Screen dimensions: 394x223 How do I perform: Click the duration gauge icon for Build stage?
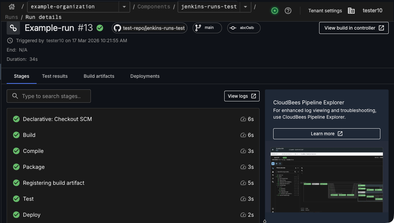pyautogui.click(x=243, y=135)
